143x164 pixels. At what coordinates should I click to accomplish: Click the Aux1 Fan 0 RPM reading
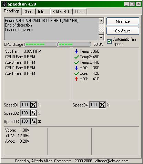20,73
